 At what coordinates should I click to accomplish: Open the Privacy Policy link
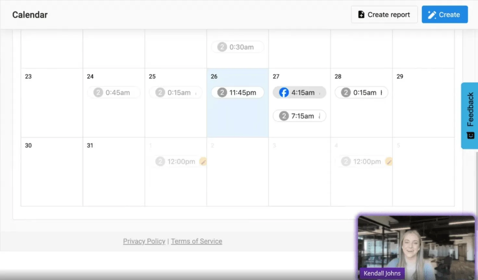click(144, 241)
